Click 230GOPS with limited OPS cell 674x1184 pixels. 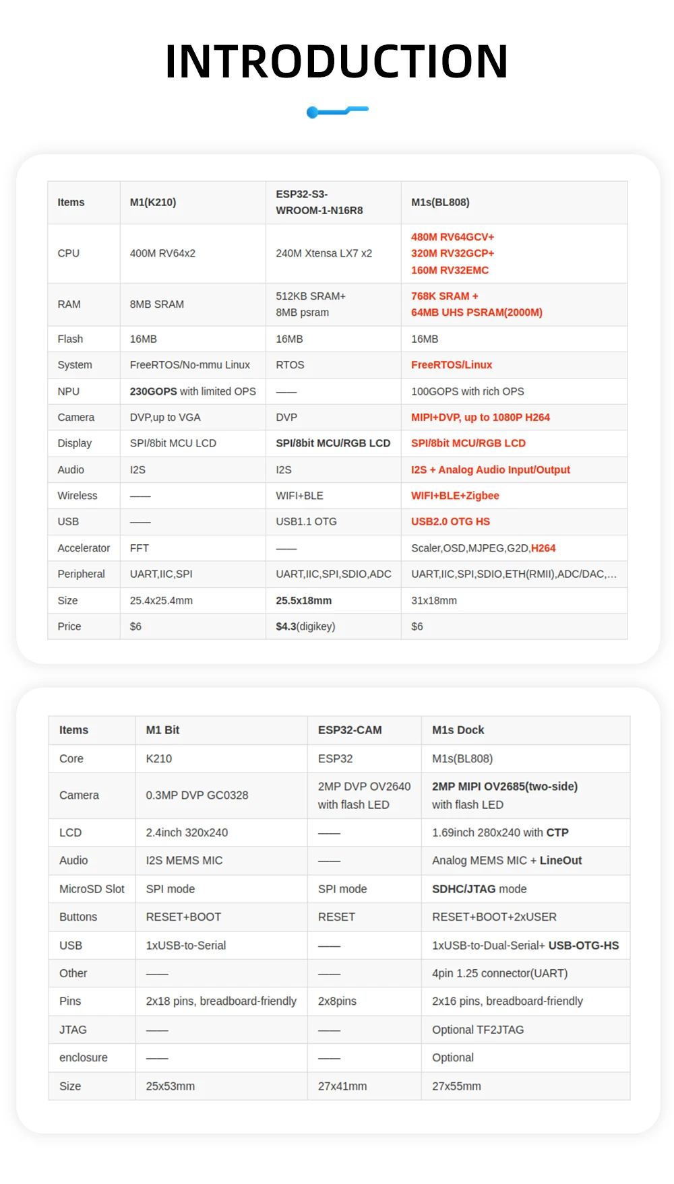[193, 391]
